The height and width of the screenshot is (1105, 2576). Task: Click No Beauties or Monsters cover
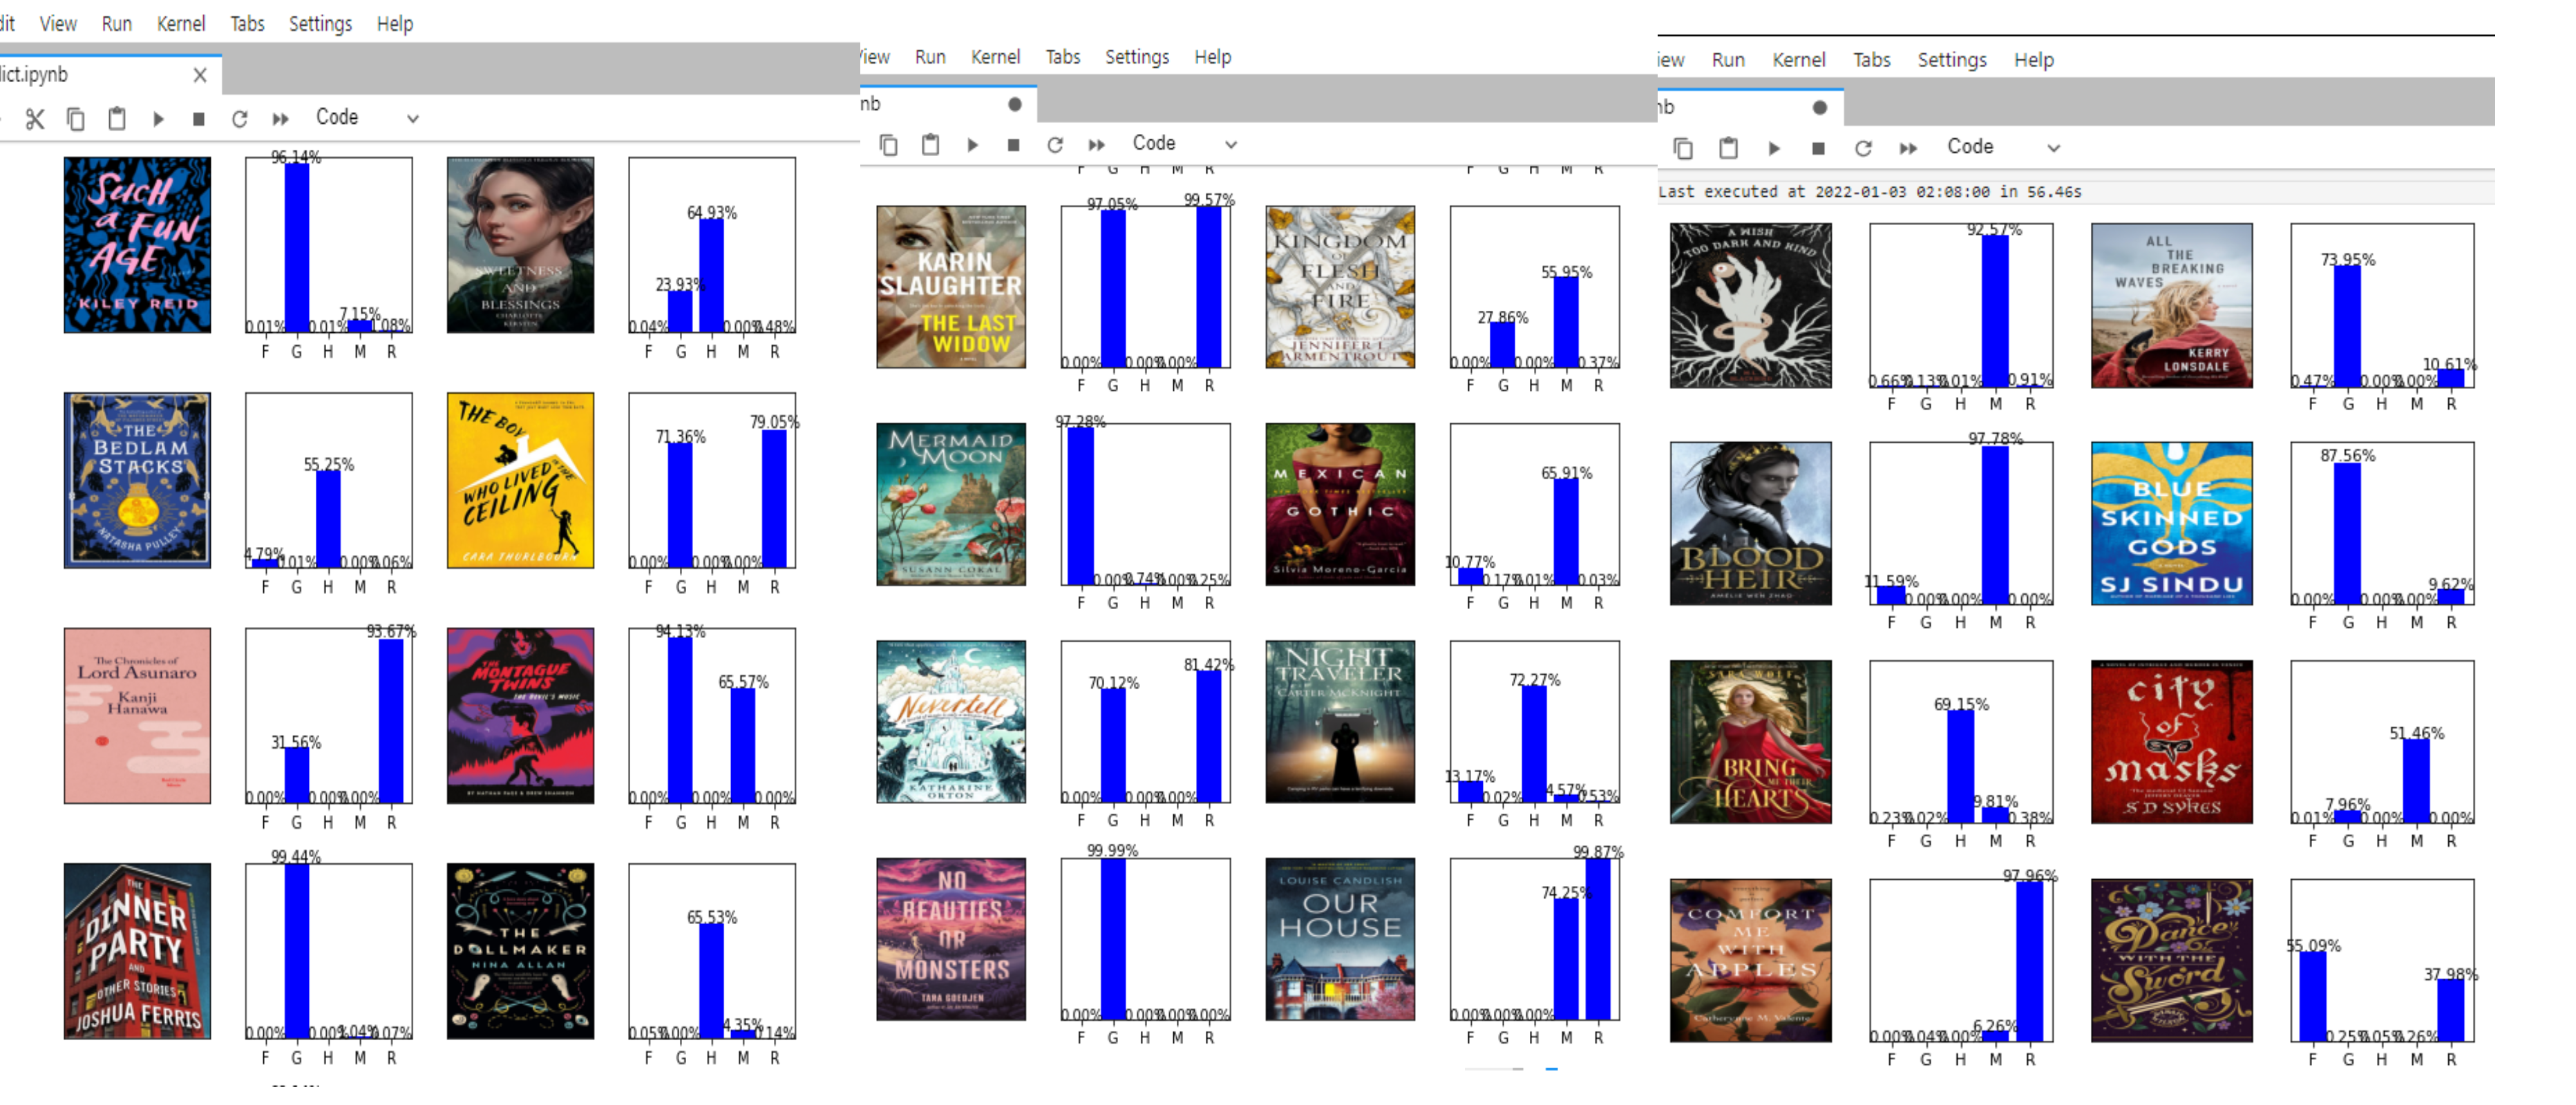pos(951,939)
